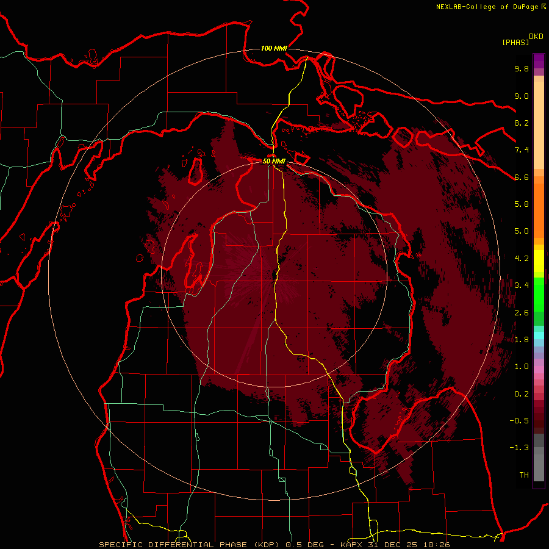Click the [PHAS] units label

coord(515,42)
